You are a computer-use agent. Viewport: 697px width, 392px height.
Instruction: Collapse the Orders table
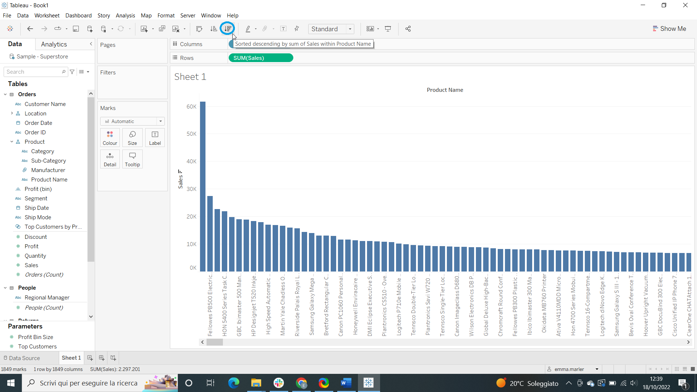click(5, 94)
